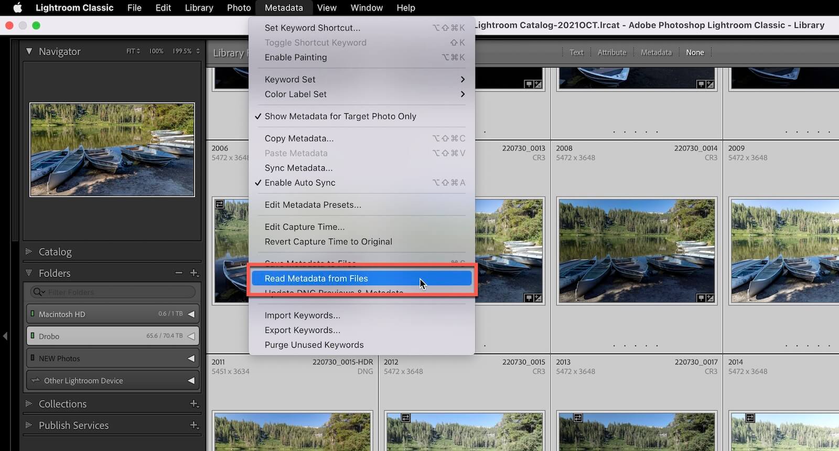This screenshot has height=451, width=839.
Task: Click the Navigator preview image
Action: (x=112, y=149)
